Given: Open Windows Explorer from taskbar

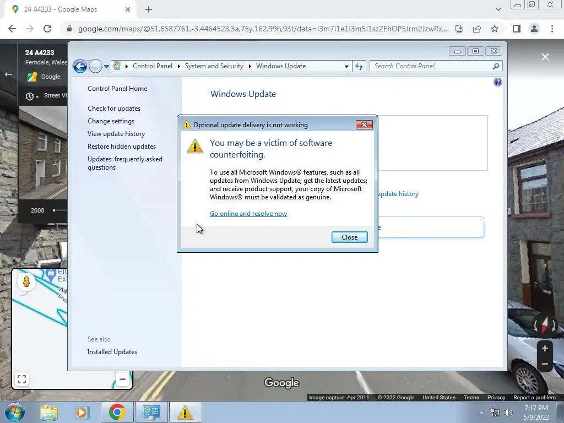Looking at the screenshot, I should point(48,412).
